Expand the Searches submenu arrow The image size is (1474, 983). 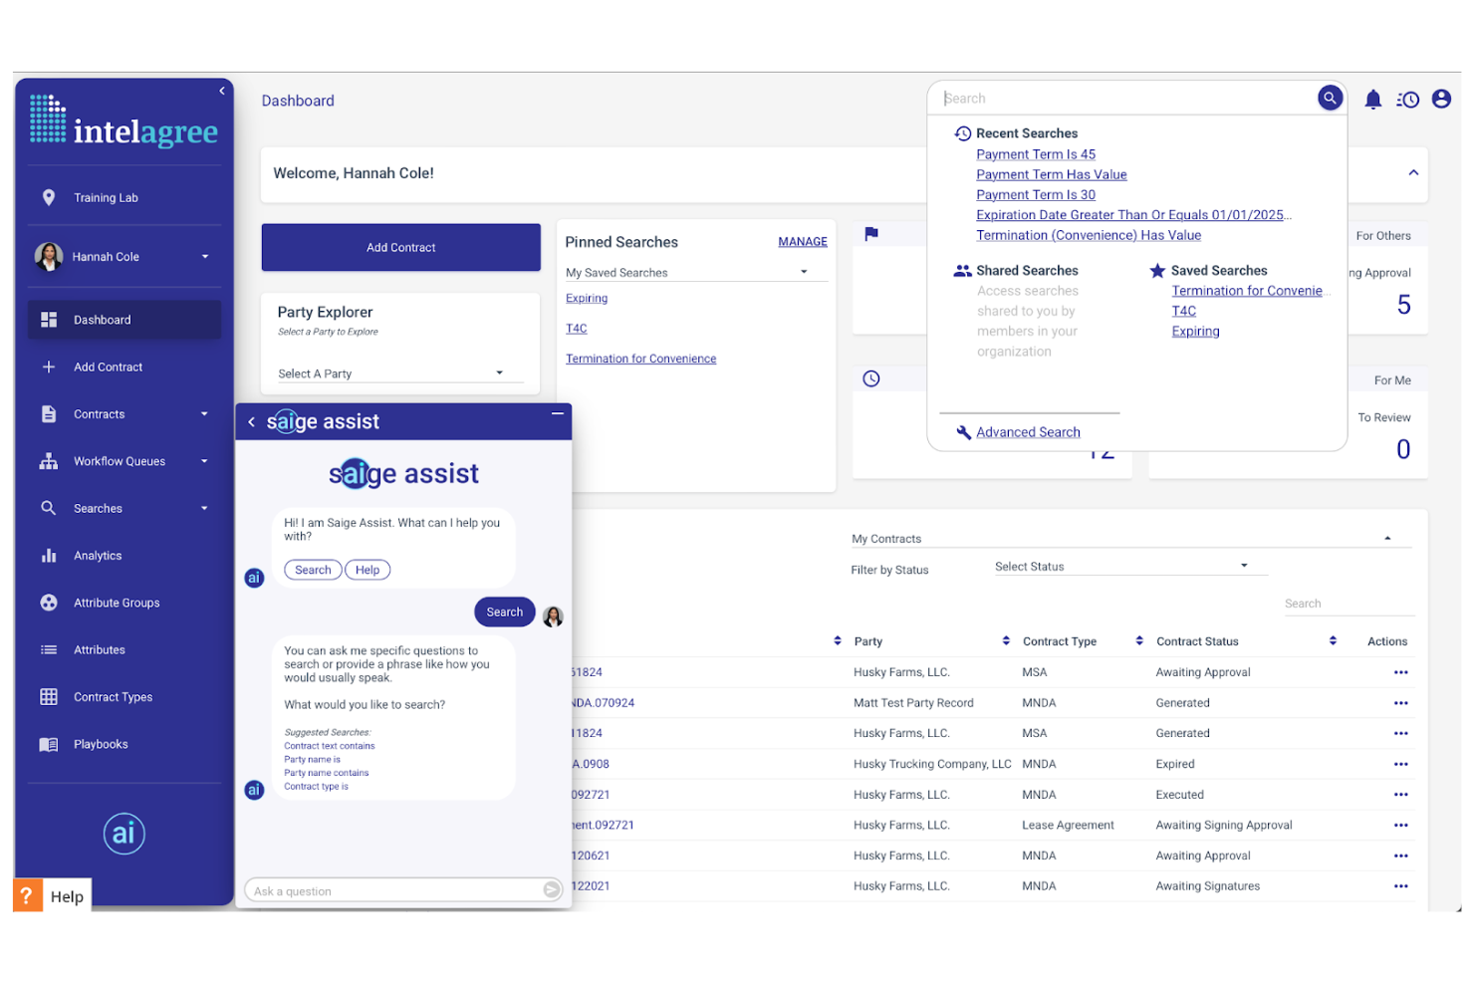click(x=204, y=508)
